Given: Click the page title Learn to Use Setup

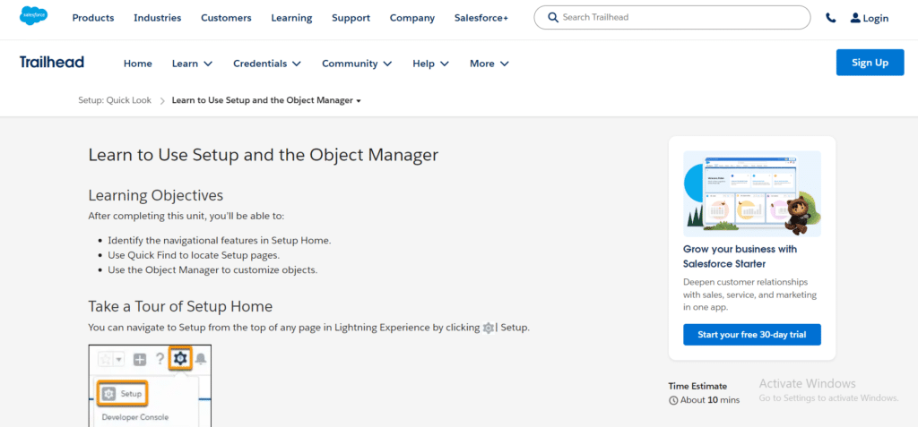Looking at the screenshot, I should tap(264, 155).
